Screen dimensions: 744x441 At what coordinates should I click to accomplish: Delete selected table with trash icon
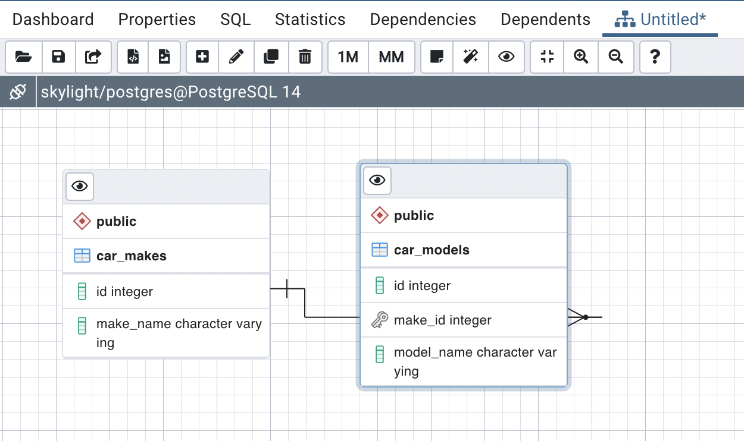pos(305,57)
